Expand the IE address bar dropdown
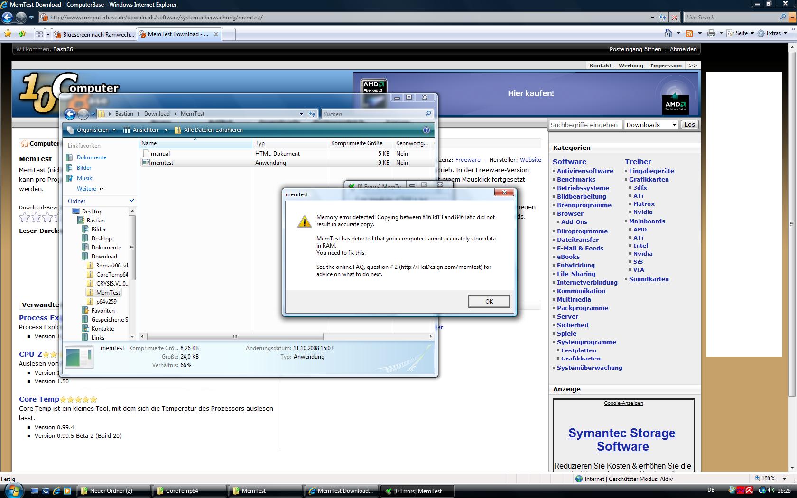The image size is (797, 498). 652,18
